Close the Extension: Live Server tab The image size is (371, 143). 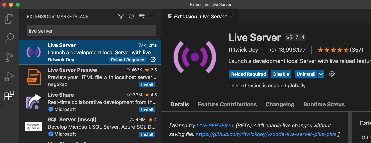232,16
